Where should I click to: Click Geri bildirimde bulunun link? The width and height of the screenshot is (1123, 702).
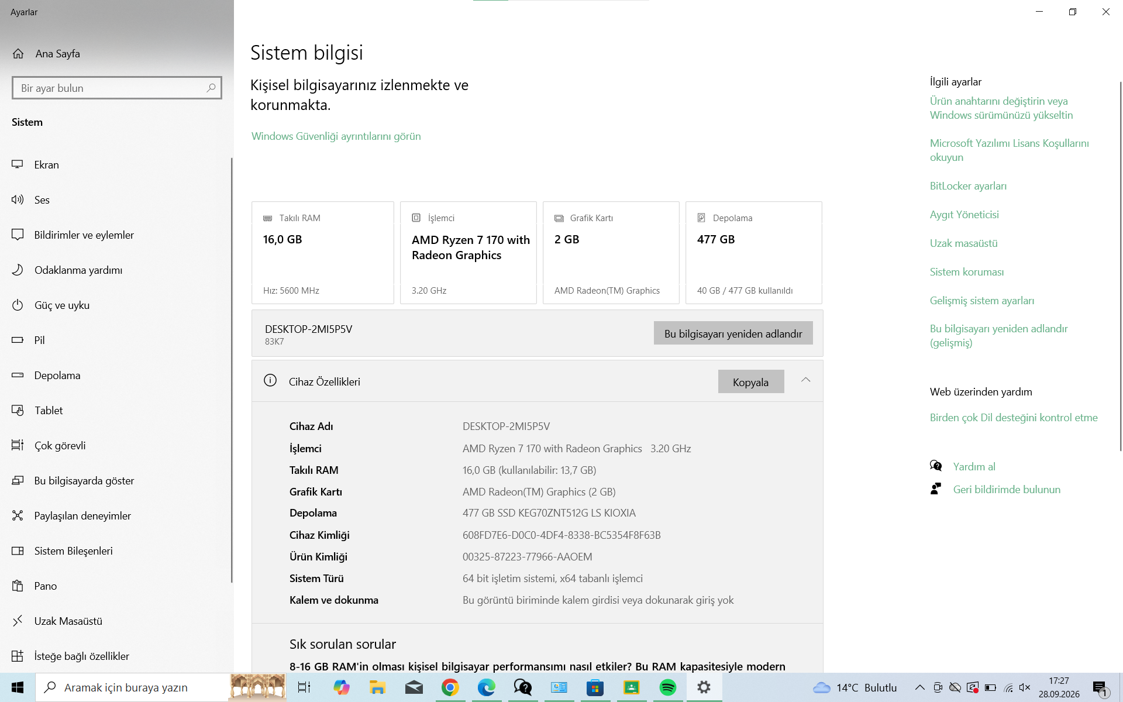(x=1007, y=489)
